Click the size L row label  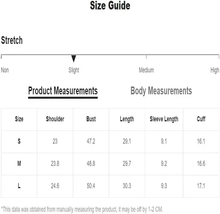coord(19,186)
